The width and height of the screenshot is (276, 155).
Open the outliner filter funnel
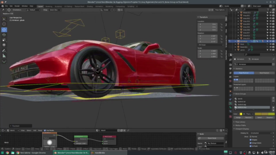pos(268,10)
